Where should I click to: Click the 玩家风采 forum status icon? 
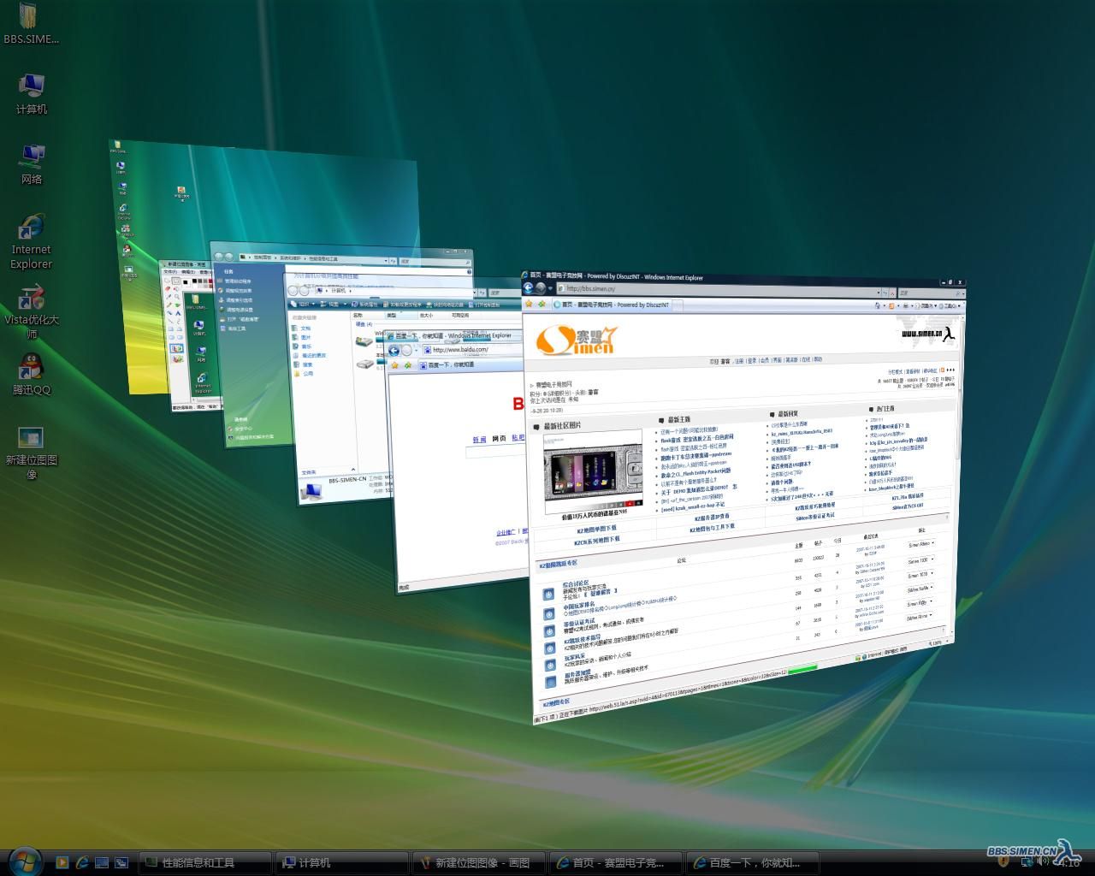(550, 665)
